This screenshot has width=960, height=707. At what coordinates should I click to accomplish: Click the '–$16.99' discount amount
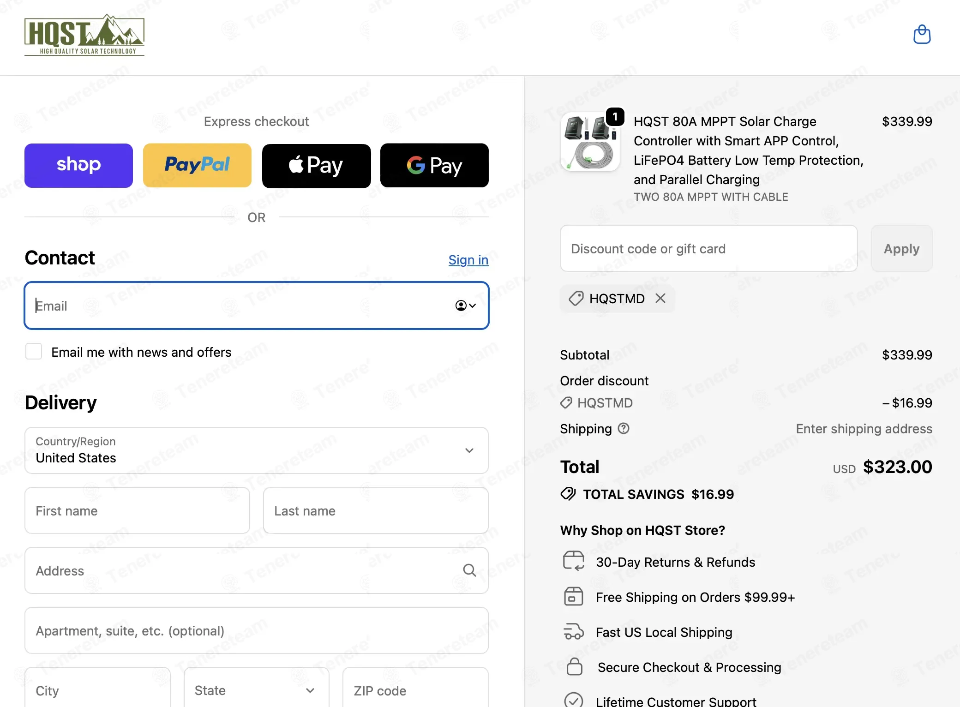point(907,403)
